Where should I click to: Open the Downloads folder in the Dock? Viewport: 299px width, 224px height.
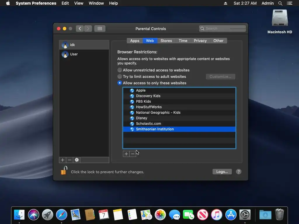coord(265,215)
